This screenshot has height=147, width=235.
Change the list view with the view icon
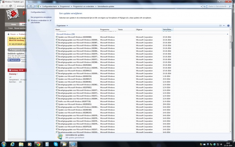[221, 26]
